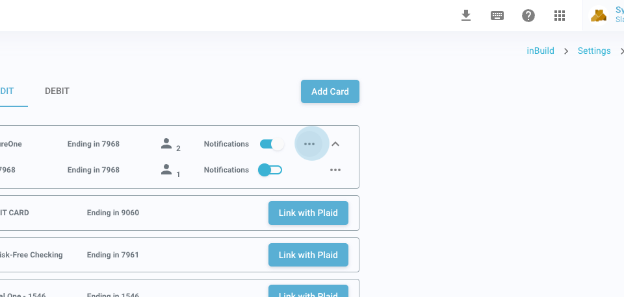
Task: Open keyboard shortcuts icon
Action: (497, 16)
